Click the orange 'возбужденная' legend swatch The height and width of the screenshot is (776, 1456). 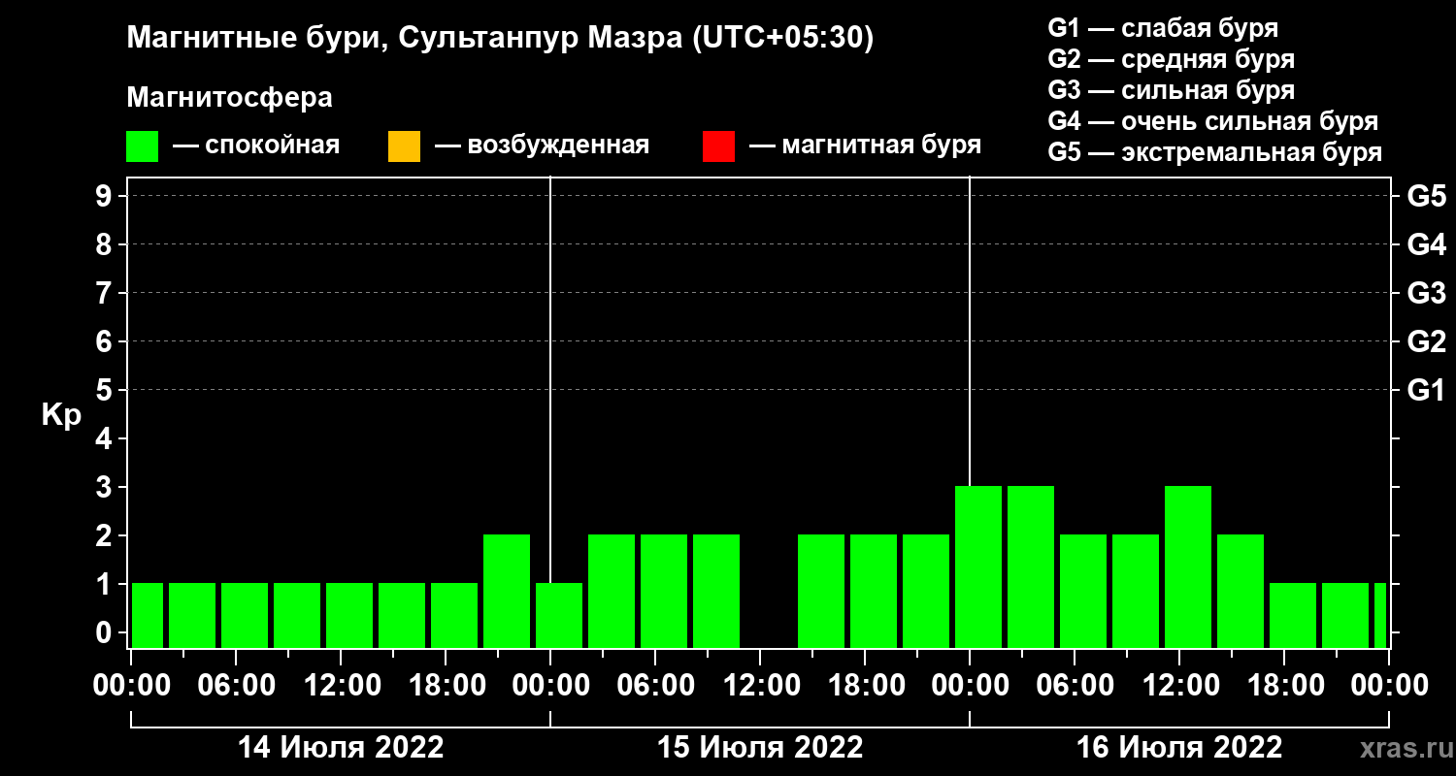pyautogui.click(x=404, y=146)
